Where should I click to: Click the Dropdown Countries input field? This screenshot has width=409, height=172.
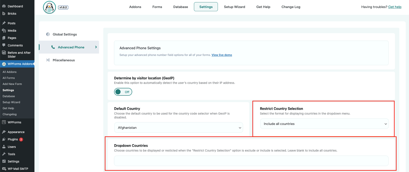[x=251, y=161]
